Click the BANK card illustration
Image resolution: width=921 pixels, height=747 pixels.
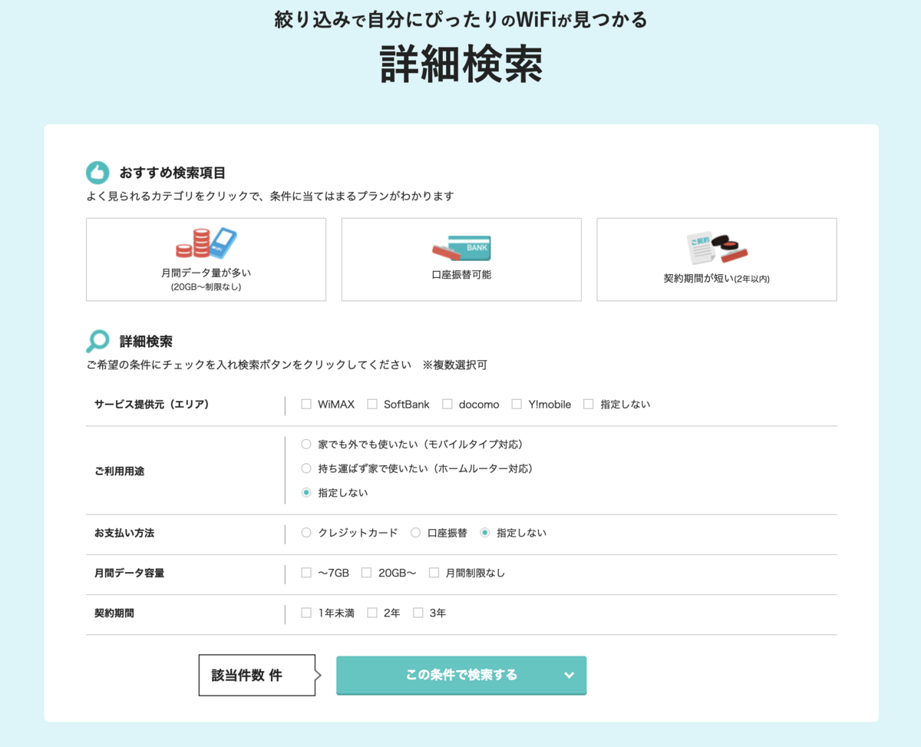point(461,247)
